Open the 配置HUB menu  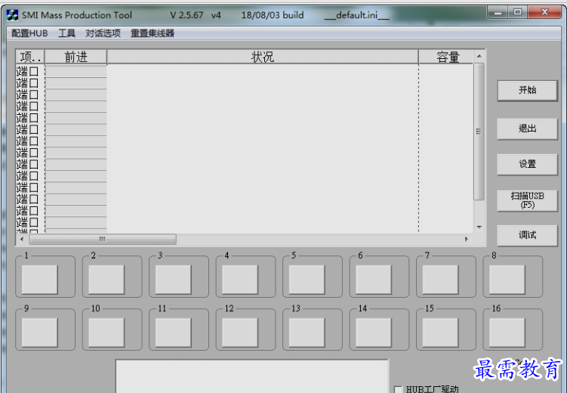29,33
